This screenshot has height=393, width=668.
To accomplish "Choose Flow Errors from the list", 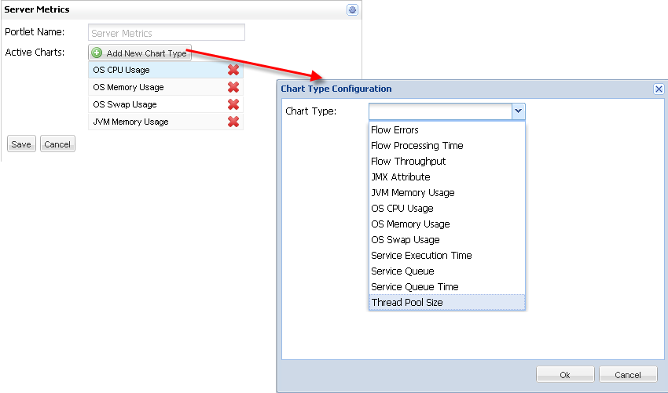I will [x=447, y=129].
